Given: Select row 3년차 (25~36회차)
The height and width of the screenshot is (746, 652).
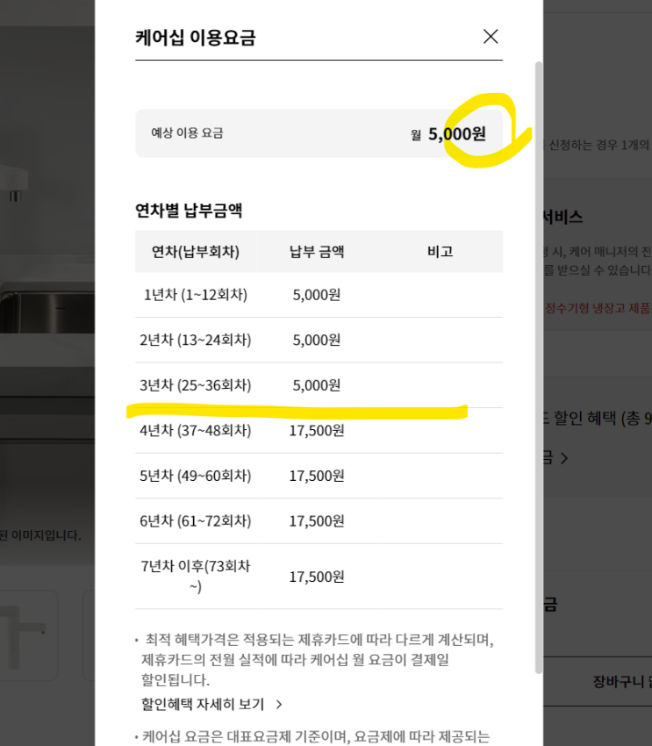Looking at the screenshot, I should click(x=319, y=385).
